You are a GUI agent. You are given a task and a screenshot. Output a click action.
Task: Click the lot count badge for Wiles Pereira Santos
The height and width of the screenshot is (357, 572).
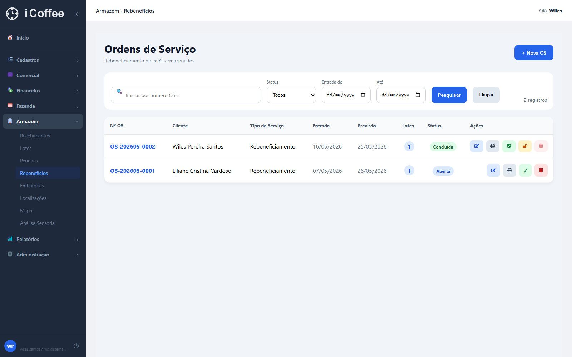(409, 146)
